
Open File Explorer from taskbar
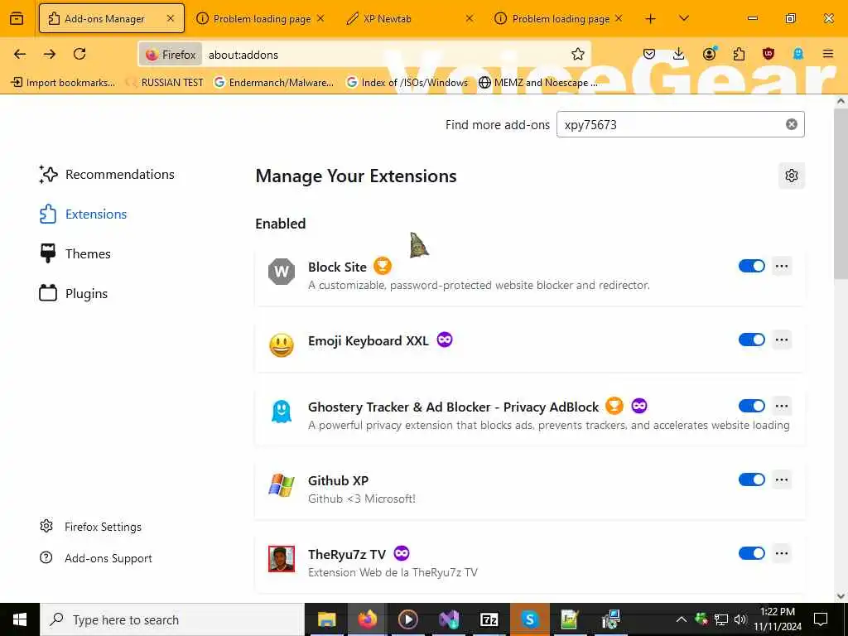[326, 619]
